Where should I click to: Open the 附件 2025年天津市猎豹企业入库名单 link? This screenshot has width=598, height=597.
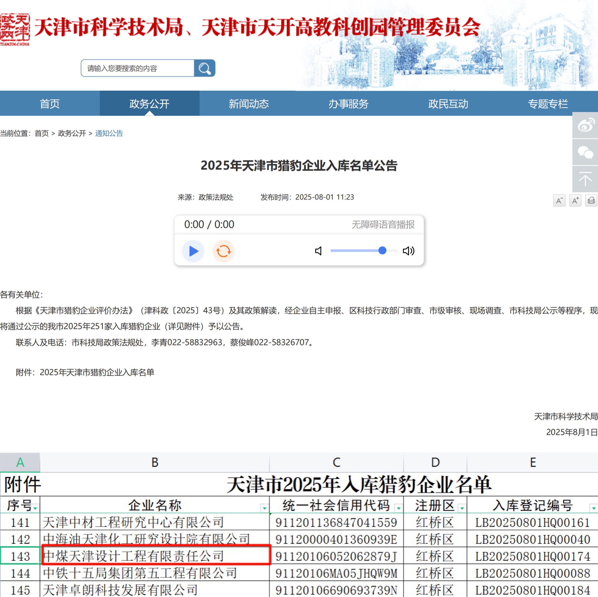[97, 372]
